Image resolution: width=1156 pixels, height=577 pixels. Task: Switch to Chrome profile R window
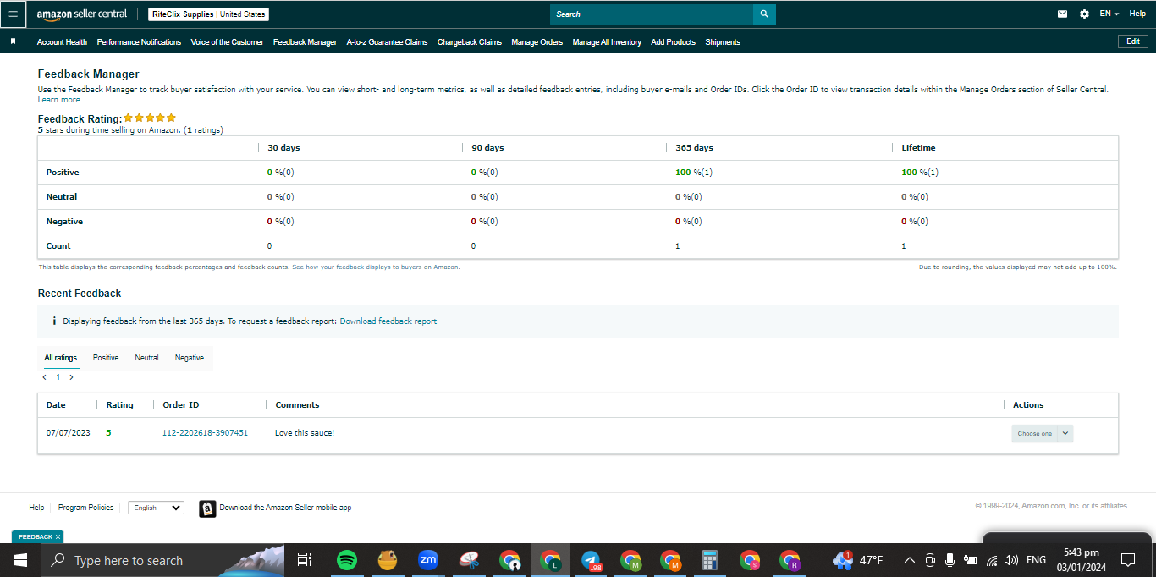pyautogui.click(x=790, y=560)
